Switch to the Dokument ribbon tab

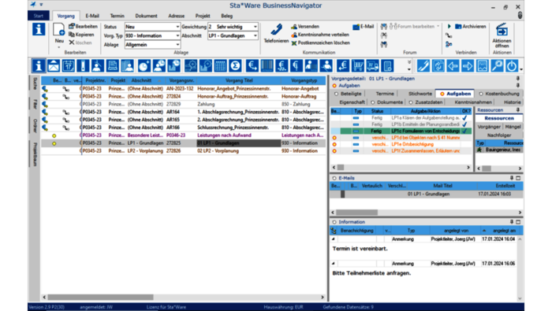146,16
